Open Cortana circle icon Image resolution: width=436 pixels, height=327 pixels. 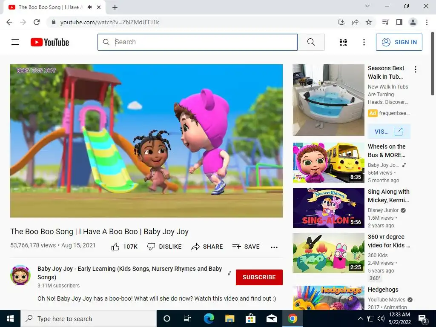pos(167,318)
